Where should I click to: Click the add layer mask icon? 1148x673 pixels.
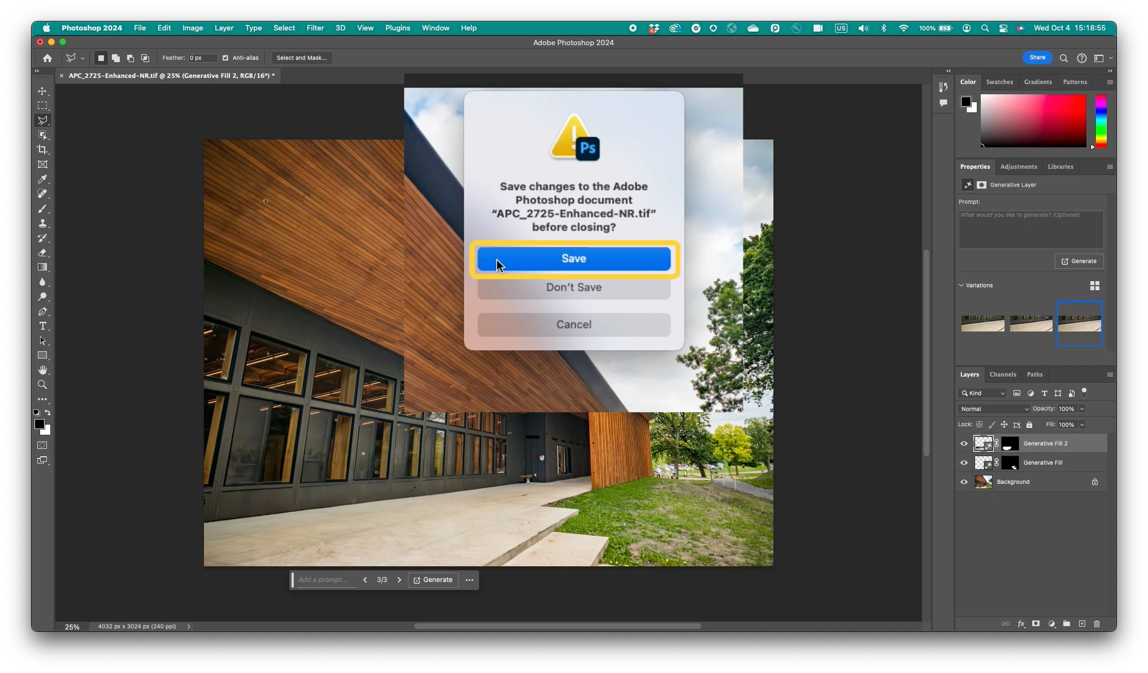[1036, 624]
